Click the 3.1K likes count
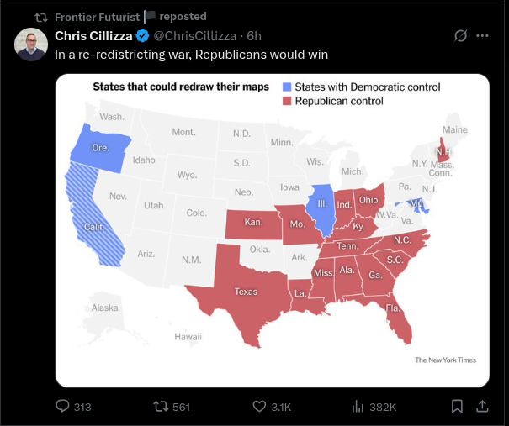Screen dimensions: 509x426 coord(282,407)
